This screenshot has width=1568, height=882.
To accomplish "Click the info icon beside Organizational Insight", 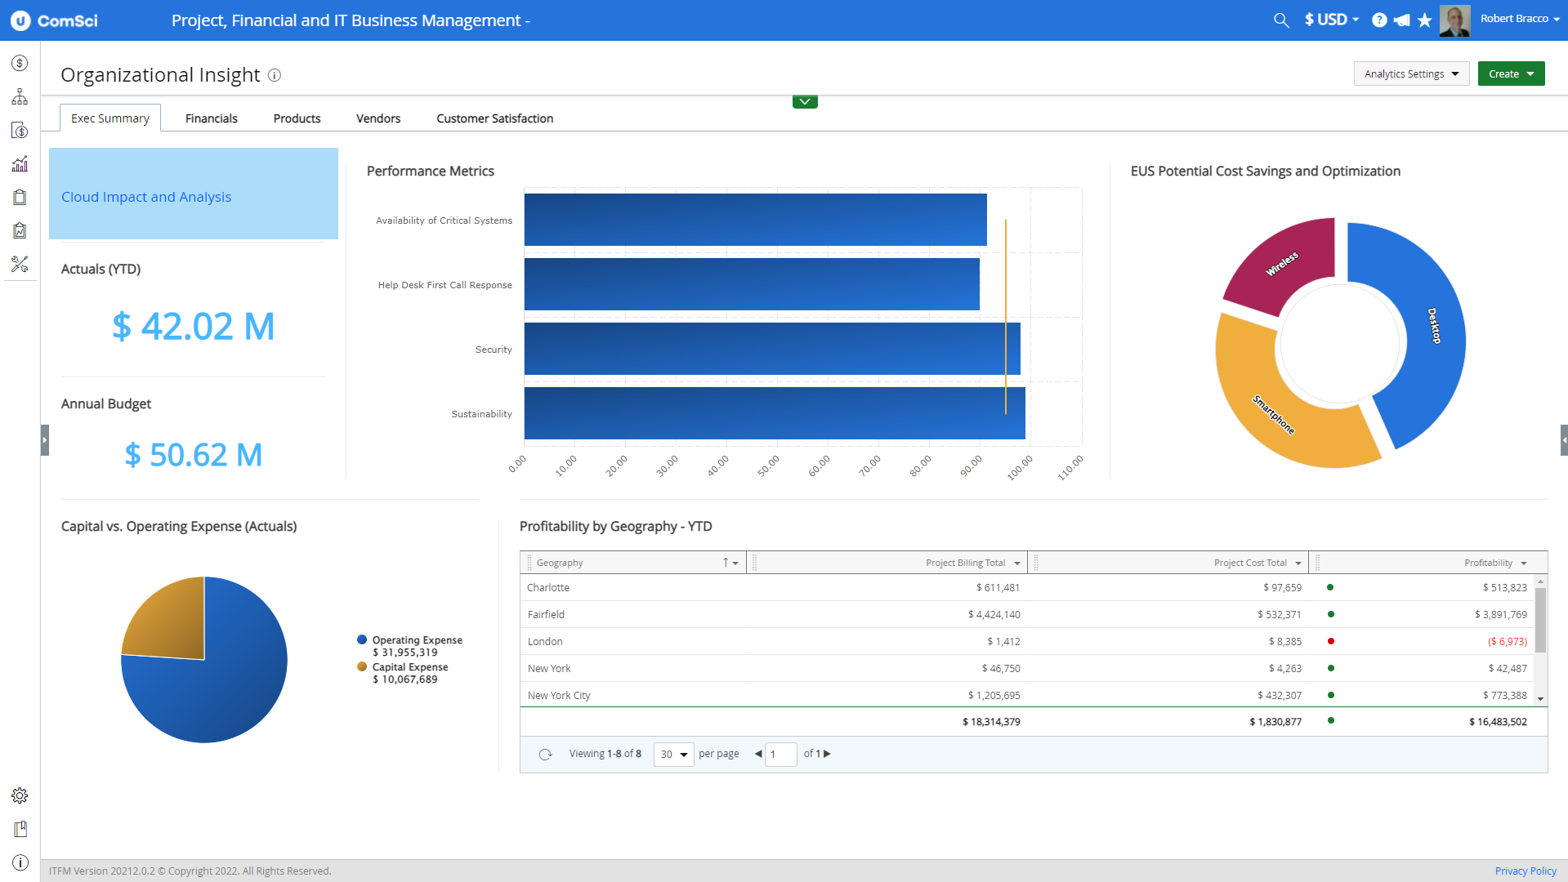I will [x=275, y=75].
